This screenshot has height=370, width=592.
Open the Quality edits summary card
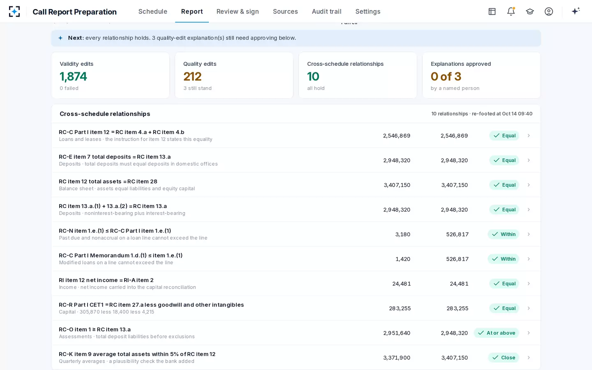234,75
